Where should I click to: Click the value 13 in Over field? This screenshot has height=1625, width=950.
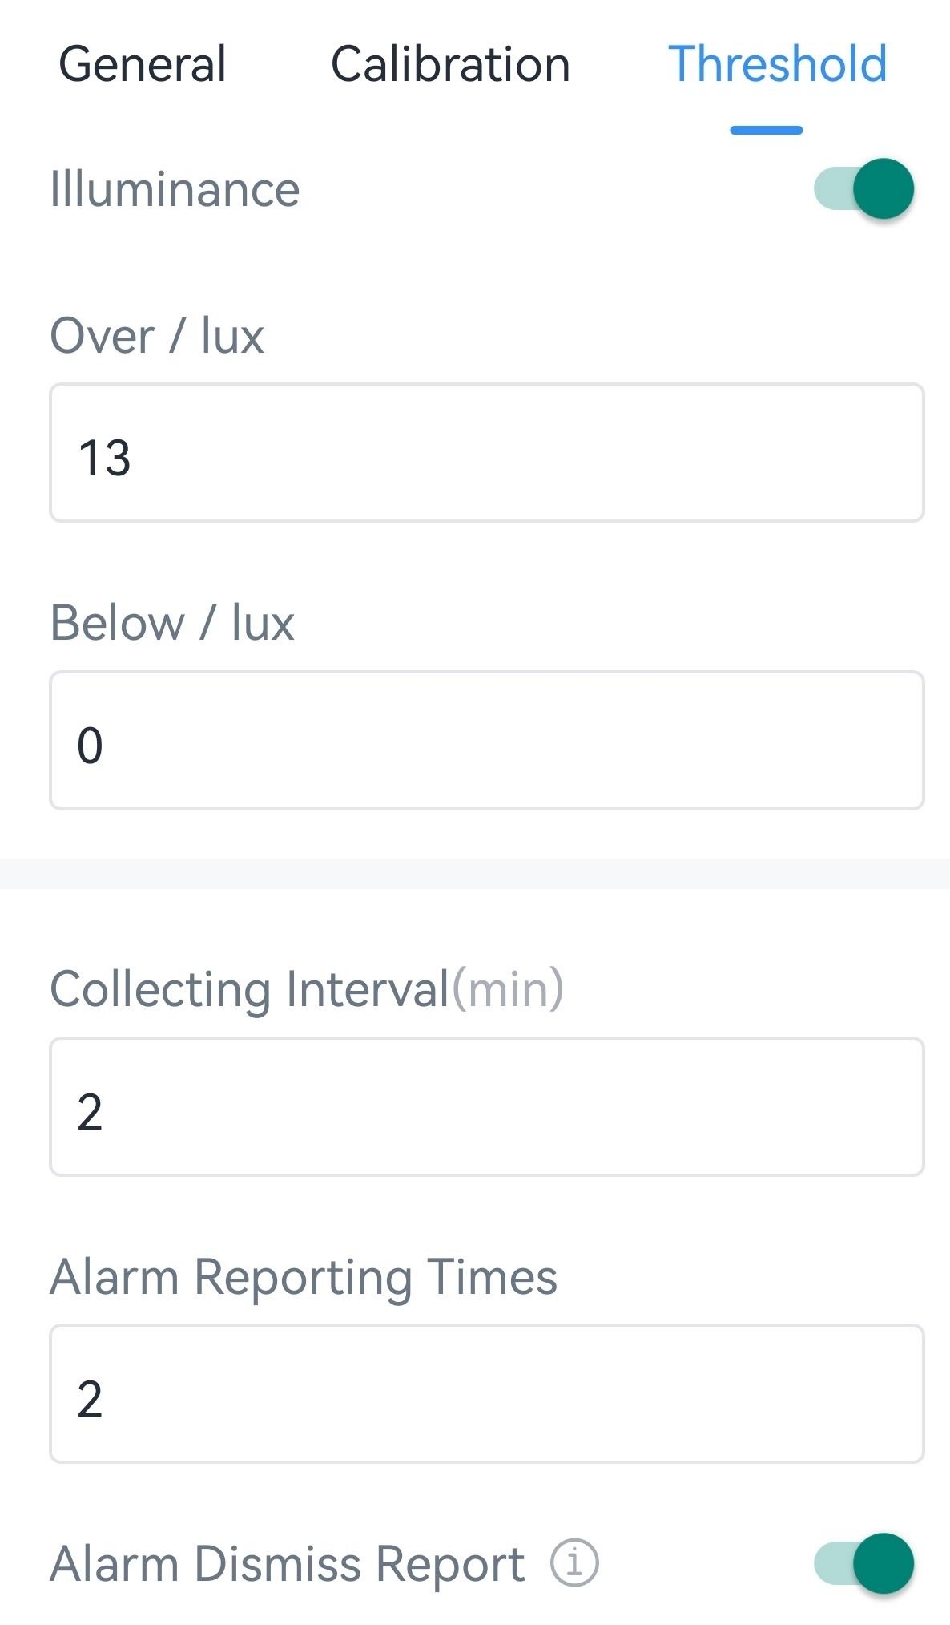coord(104,459)
